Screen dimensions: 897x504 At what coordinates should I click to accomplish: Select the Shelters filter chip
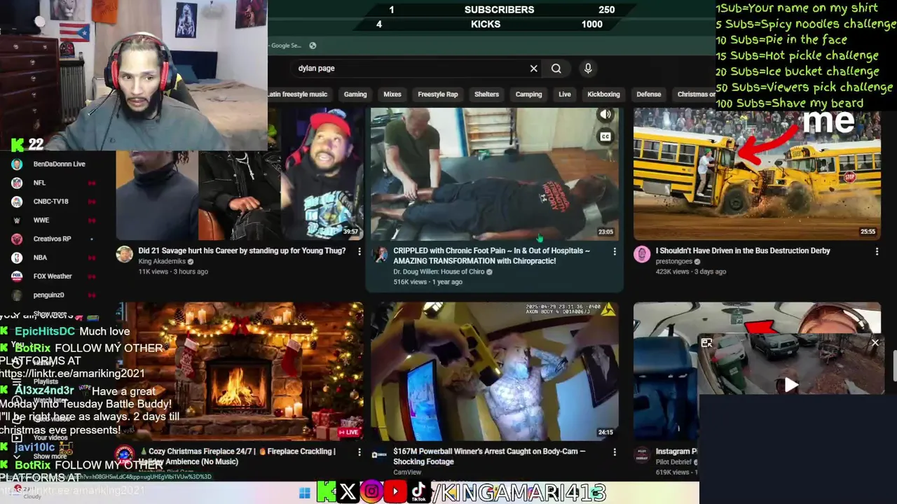point(486,94)
